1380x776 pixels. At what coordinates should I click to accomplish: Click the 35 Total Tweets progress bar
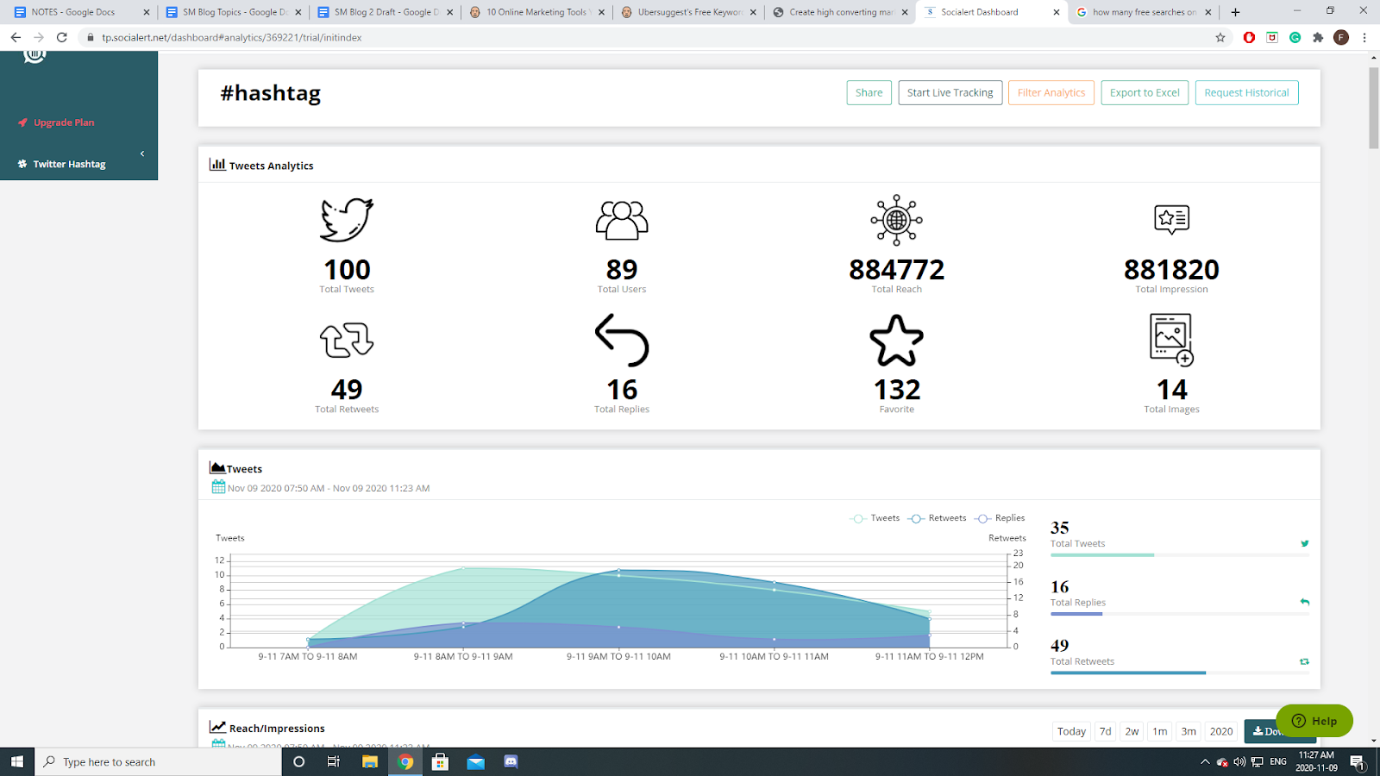(1179, 555)
